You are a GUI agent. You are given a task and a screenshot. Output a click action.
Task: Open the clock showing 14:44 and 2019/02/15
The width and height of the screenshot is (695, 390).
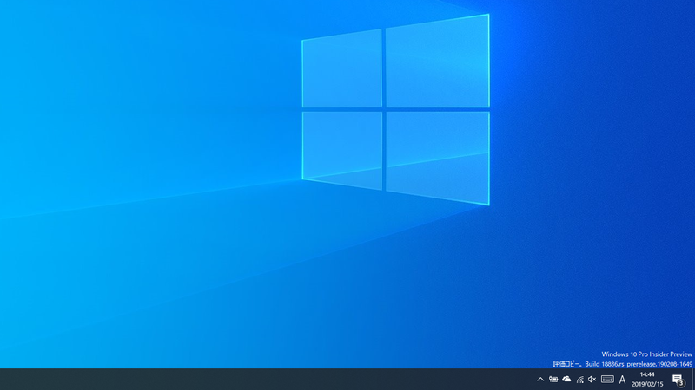pyautogui.click(x=647, y=380)
